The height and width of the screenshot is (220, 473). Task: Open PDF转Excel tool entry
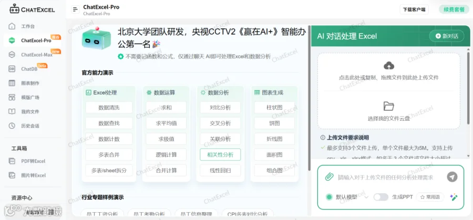[x=33, y=161]
